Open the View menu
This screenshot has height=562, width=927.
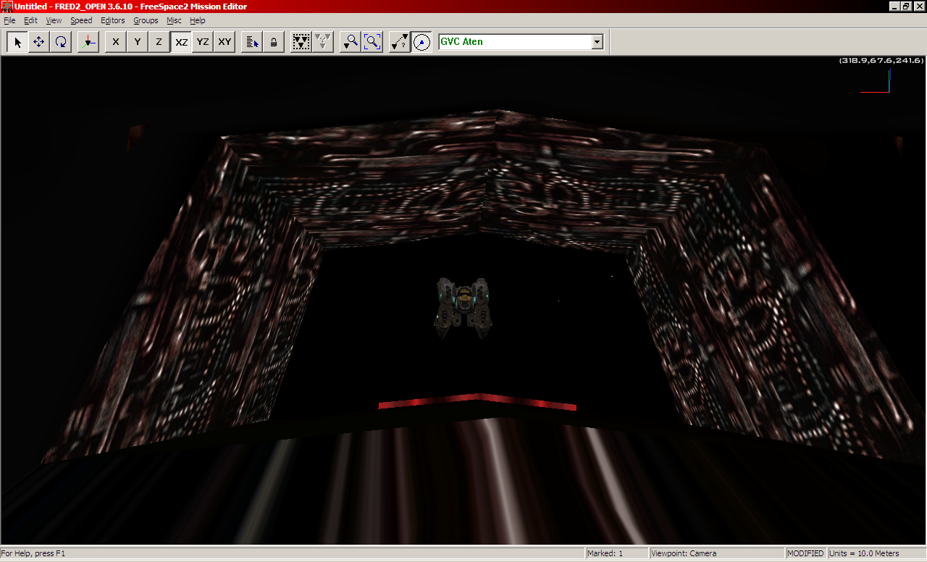(54, 20)
